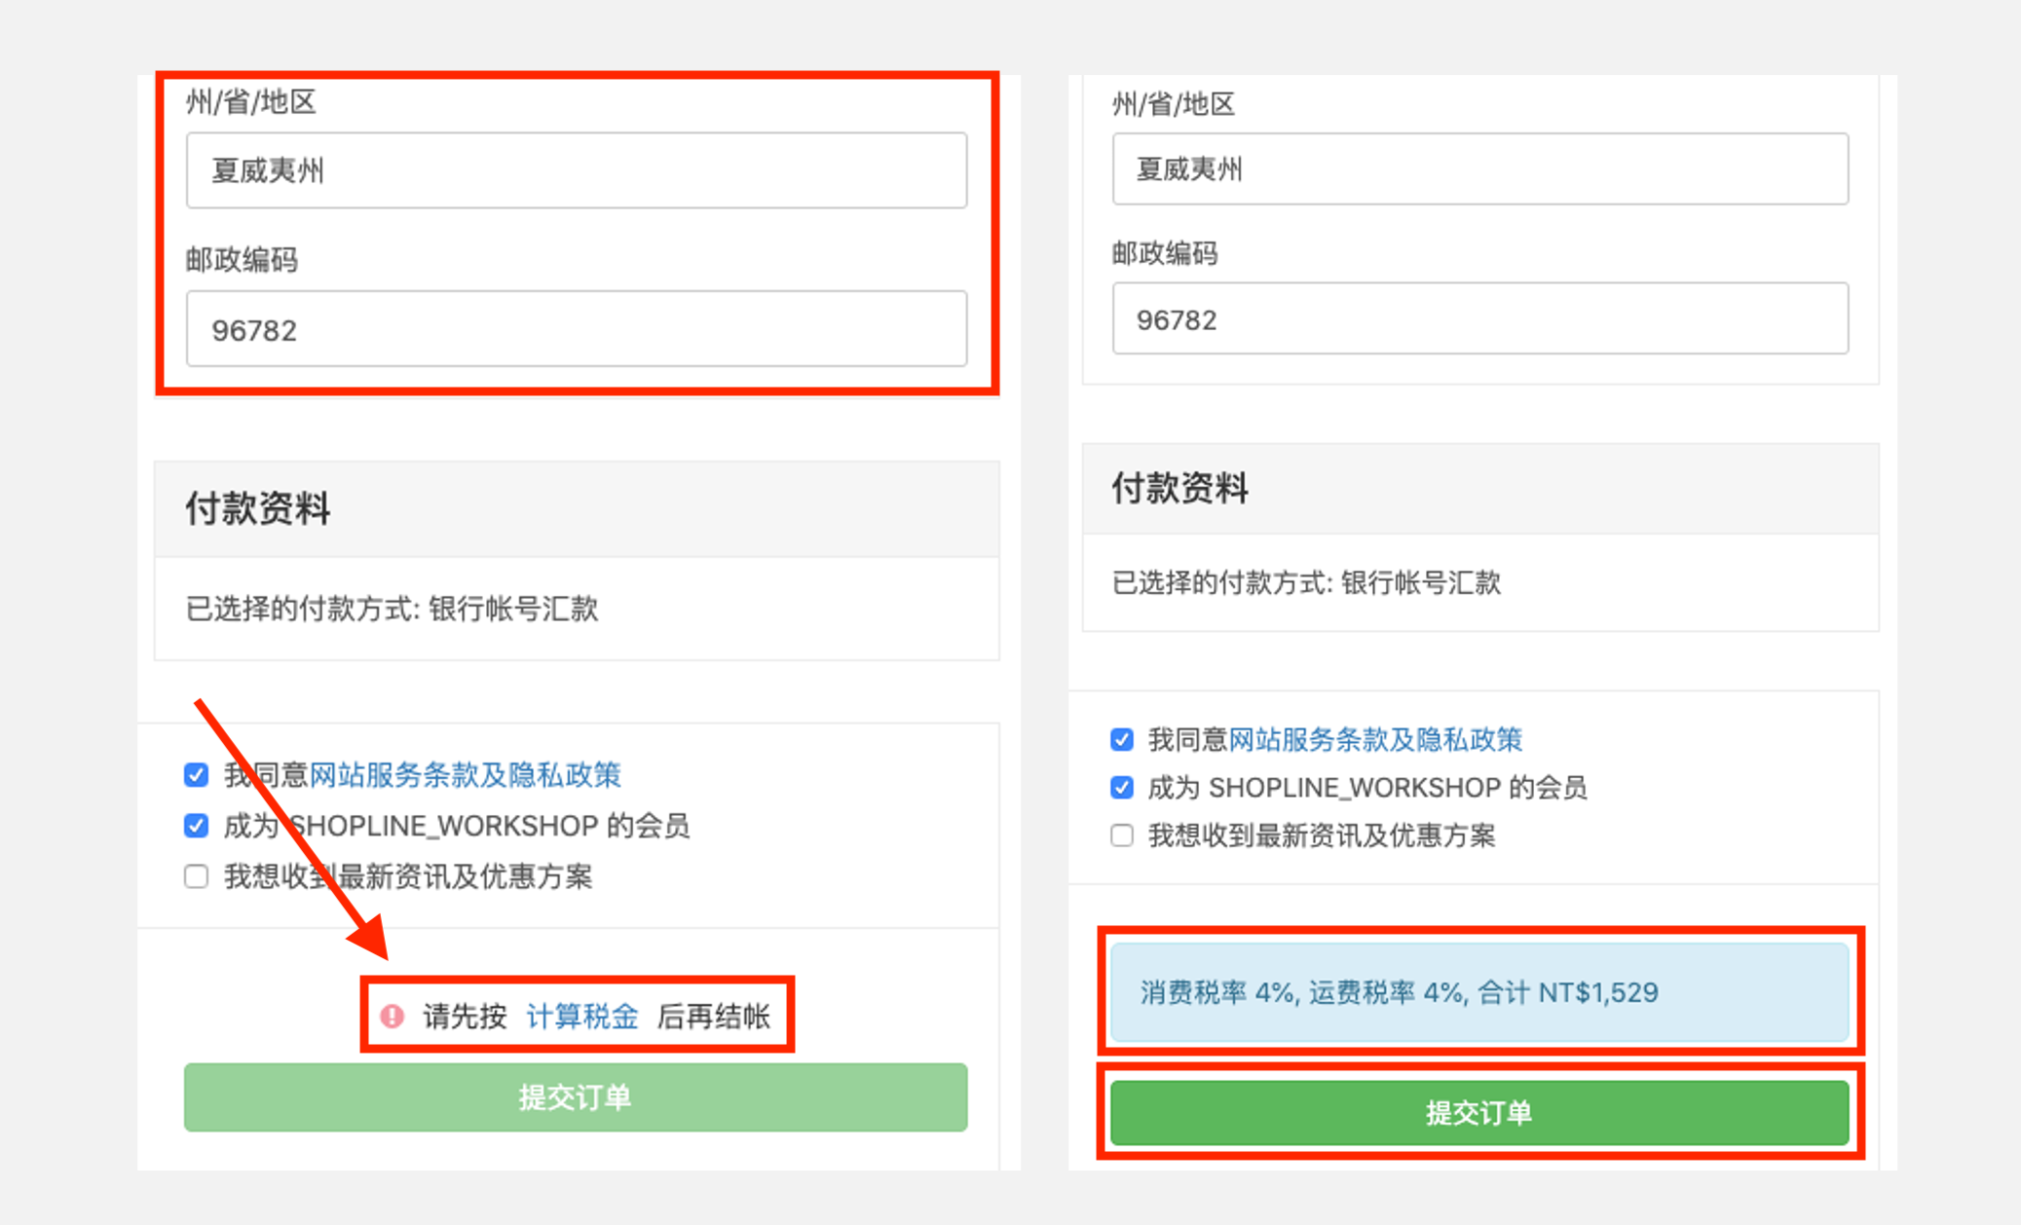Click the active right 提交订单 button
The width and height of the screenshot is (2021, 1225).
[x=1479, y=1112]
